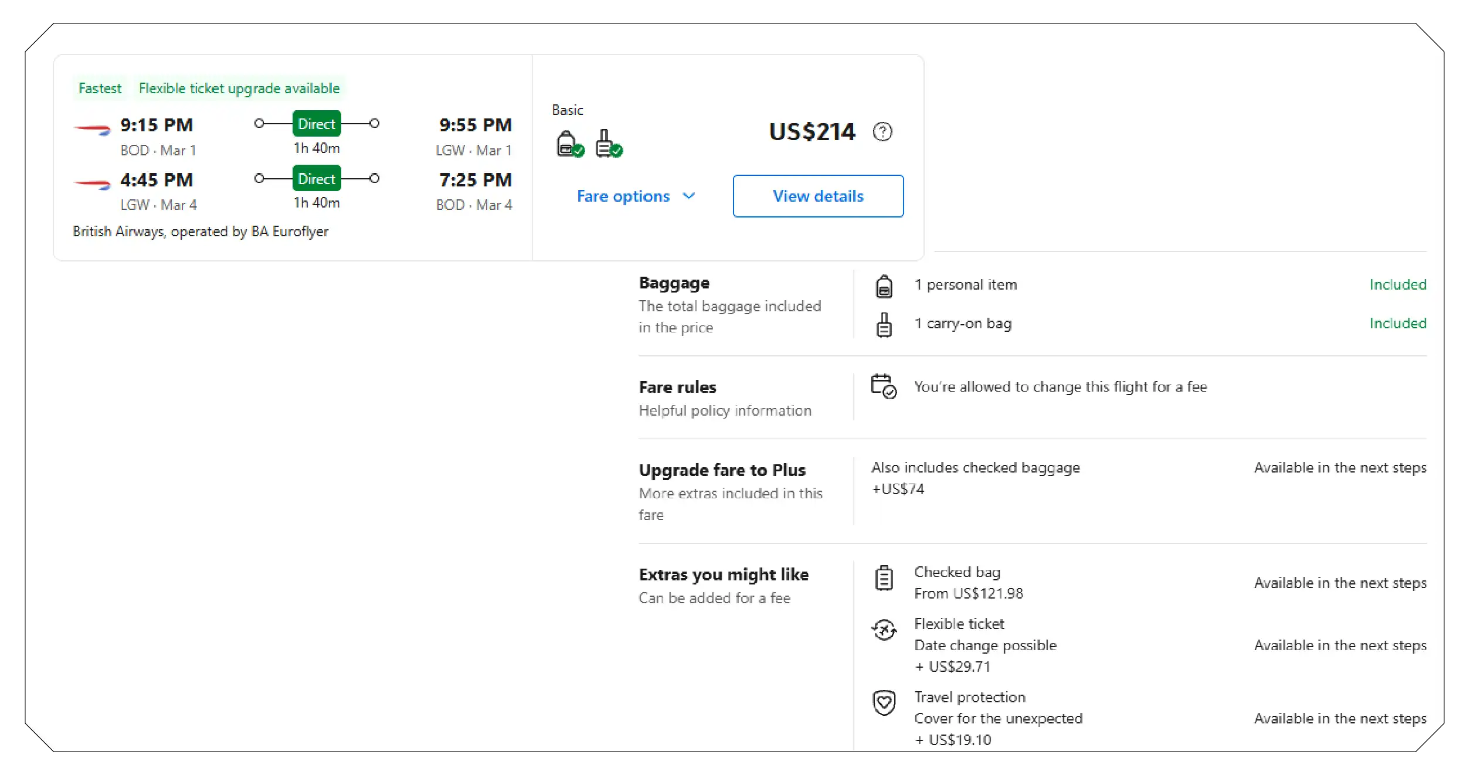The image size is (1470, 775).
Task: Click the travel protection shield icon
Action: [x=884, y=702]
